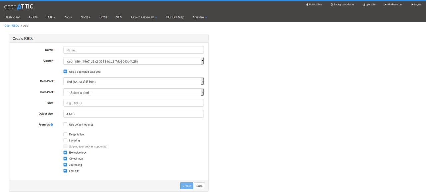This screenshot has width=426, height=196.
Task: Open the Cluster selection dropdown
Action: coord(133,61)
